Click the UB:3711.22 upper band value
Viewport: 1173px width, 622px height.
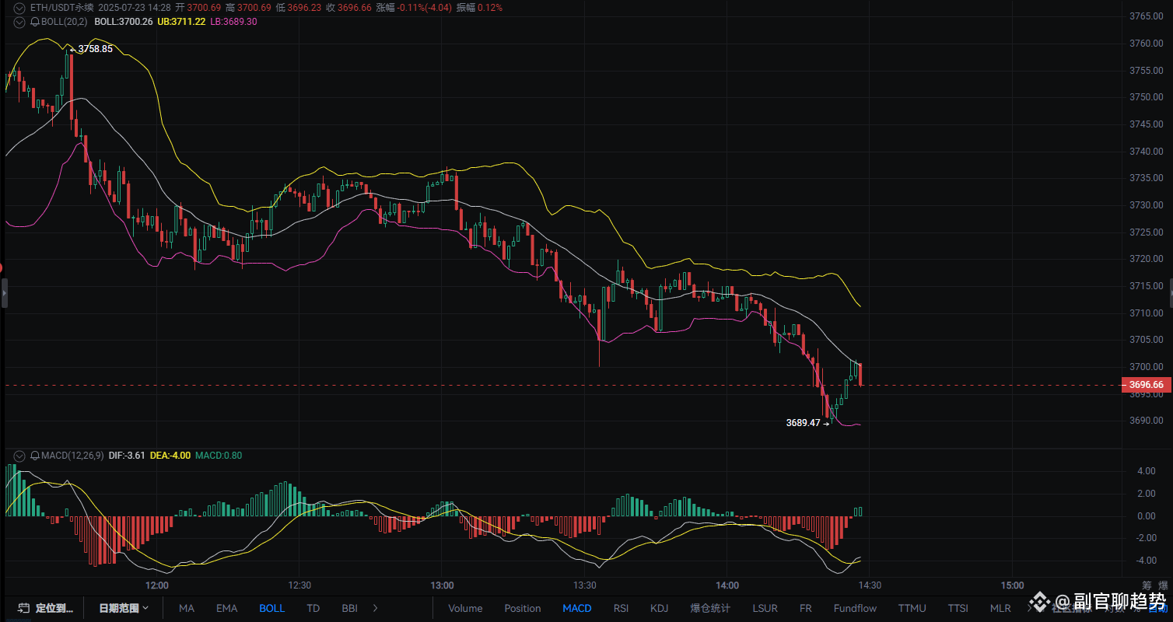(181, 21)
